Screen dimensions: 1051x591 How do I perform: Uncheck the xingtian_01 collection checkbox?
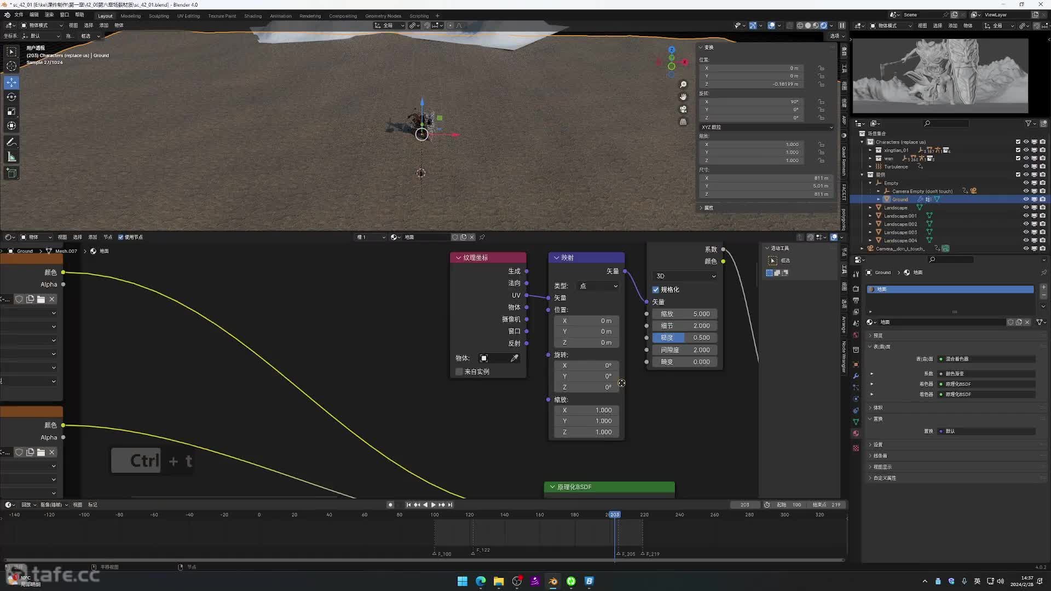point(1018,150)
